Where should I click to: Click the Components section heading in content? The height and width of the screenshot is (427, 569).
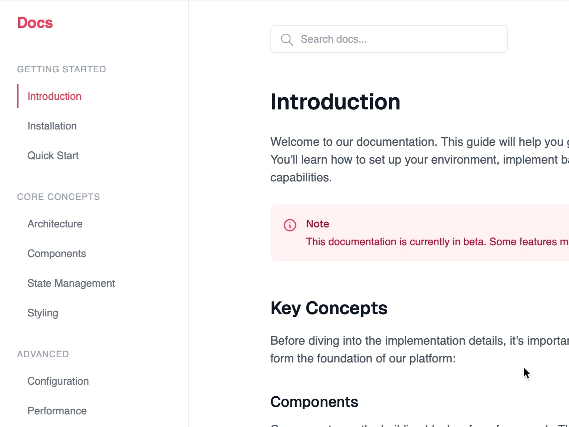click(314, 401)
